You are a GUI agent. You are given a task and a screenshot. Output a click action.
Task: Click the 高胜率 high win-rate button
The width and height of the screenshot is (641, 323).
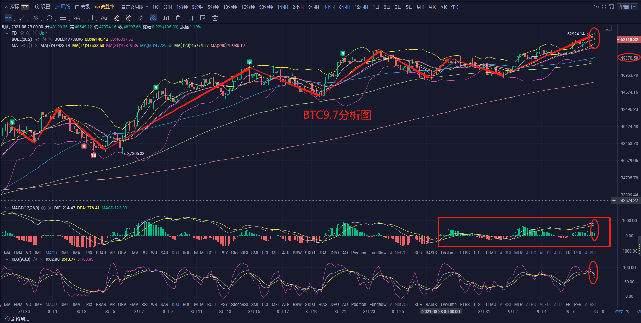[x=105, y=7]
